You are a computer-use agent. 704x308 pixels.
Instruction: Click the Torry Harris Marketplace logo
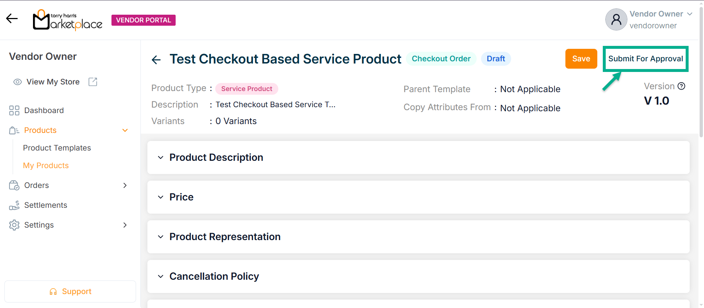coord(67,20)
